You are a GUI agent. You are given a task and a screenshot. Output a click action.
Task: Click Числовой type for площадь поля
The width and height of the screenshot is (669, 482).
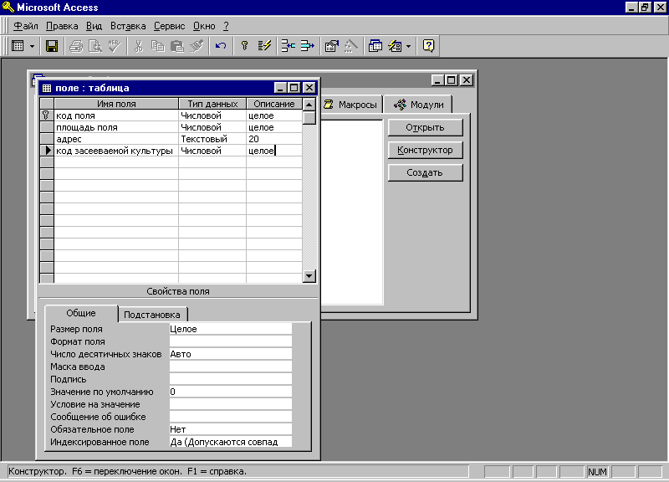pyautogui.click(x=212, y=127)
